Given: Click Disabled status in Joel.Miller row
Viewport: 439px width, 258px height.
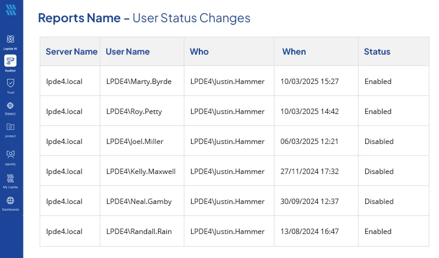Looking at the screenshot, I should (379, 142).
